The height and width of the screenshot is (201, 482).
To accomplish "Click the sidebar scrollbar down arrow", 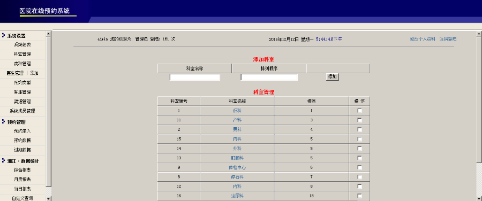I will [x=48, y=198].
